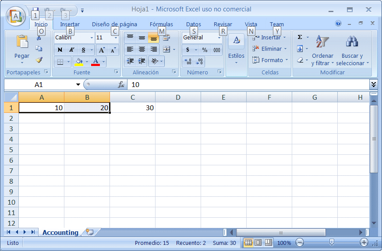Screen dimensions: 382x251
Task: Click the decrease font size icon
Action: [113, 50]
